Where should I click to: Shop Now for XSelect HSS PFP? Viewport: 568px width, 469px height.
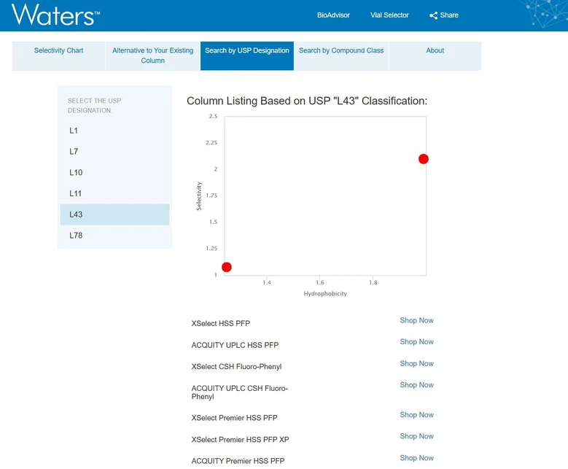(x=416, y=320)
